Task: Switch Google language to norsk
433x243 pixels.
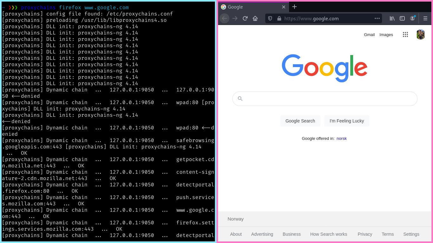Action: pos(342,138)
